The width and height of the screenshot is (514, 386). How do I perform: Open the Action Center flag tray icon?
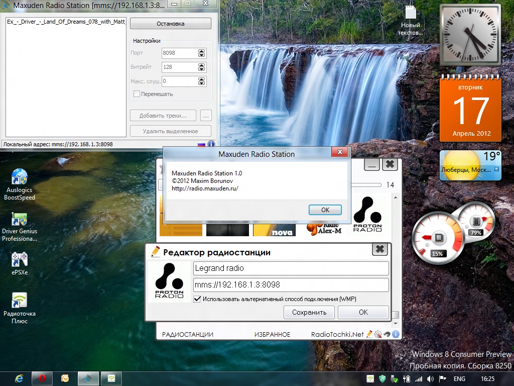[443, 379]
